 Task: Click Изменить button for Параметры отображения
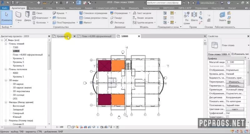(235, 86)
